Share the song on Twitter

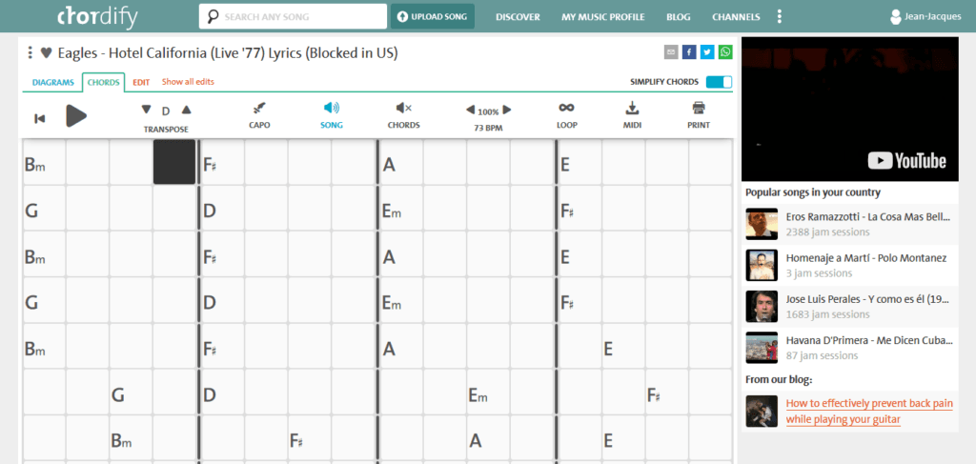click(707, 52)
